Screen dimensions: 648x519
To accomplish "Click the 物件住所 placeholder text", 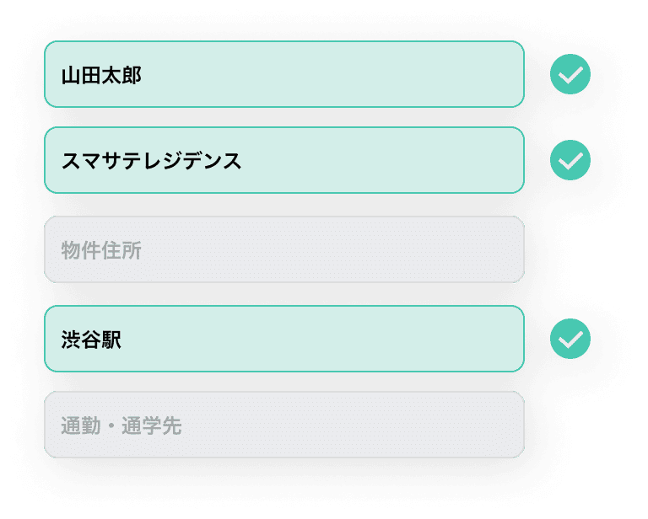I will [101, 250].
